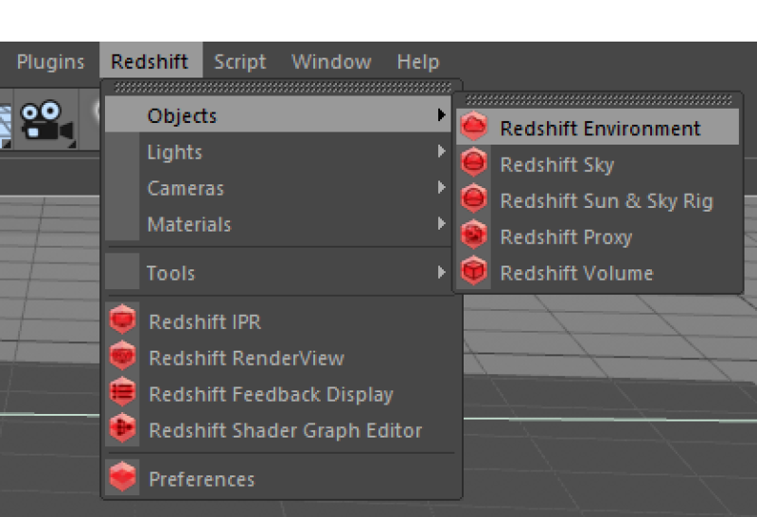Open the Tools submenu entry

tap(278, 272)
